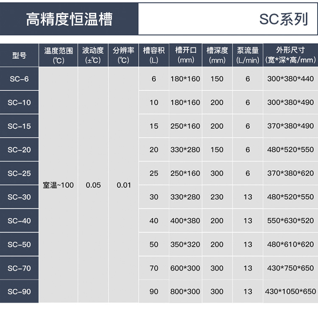
Task: Click model row SC-50
Action: pyautogui.click(x=19, y=244)
